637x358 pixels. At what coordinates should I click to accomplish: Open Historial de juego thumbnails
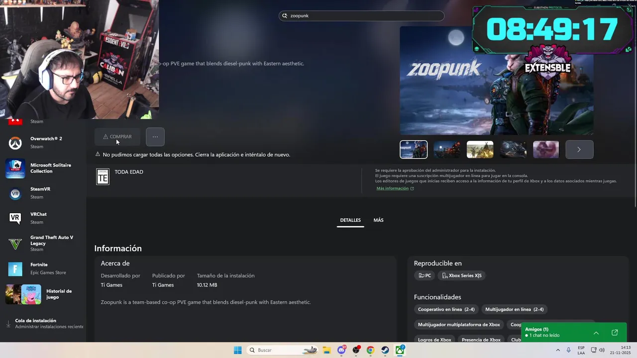(x=23, y=294)
